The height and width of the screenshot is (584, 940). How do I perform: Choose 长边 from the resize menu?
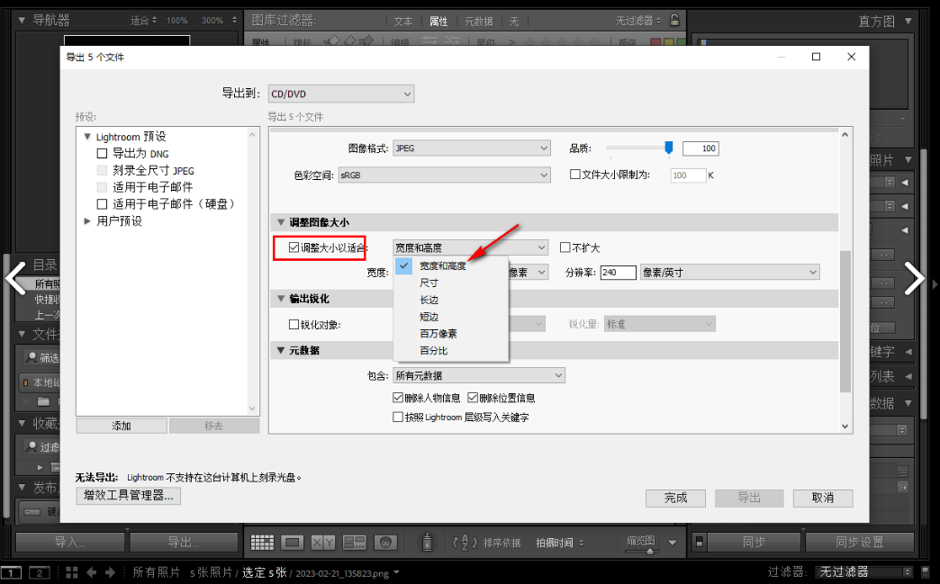pos(429,300)
